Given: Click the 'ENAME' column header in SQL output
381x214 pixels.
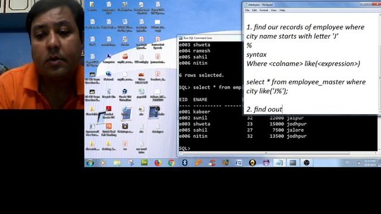Looking at the screenshot, I should click(x=200, y=100).
